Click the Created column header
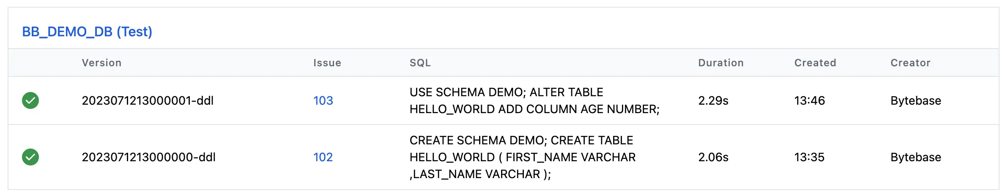Image resolution: width=1008 pixels, height=195 pixels. [815, 63]
